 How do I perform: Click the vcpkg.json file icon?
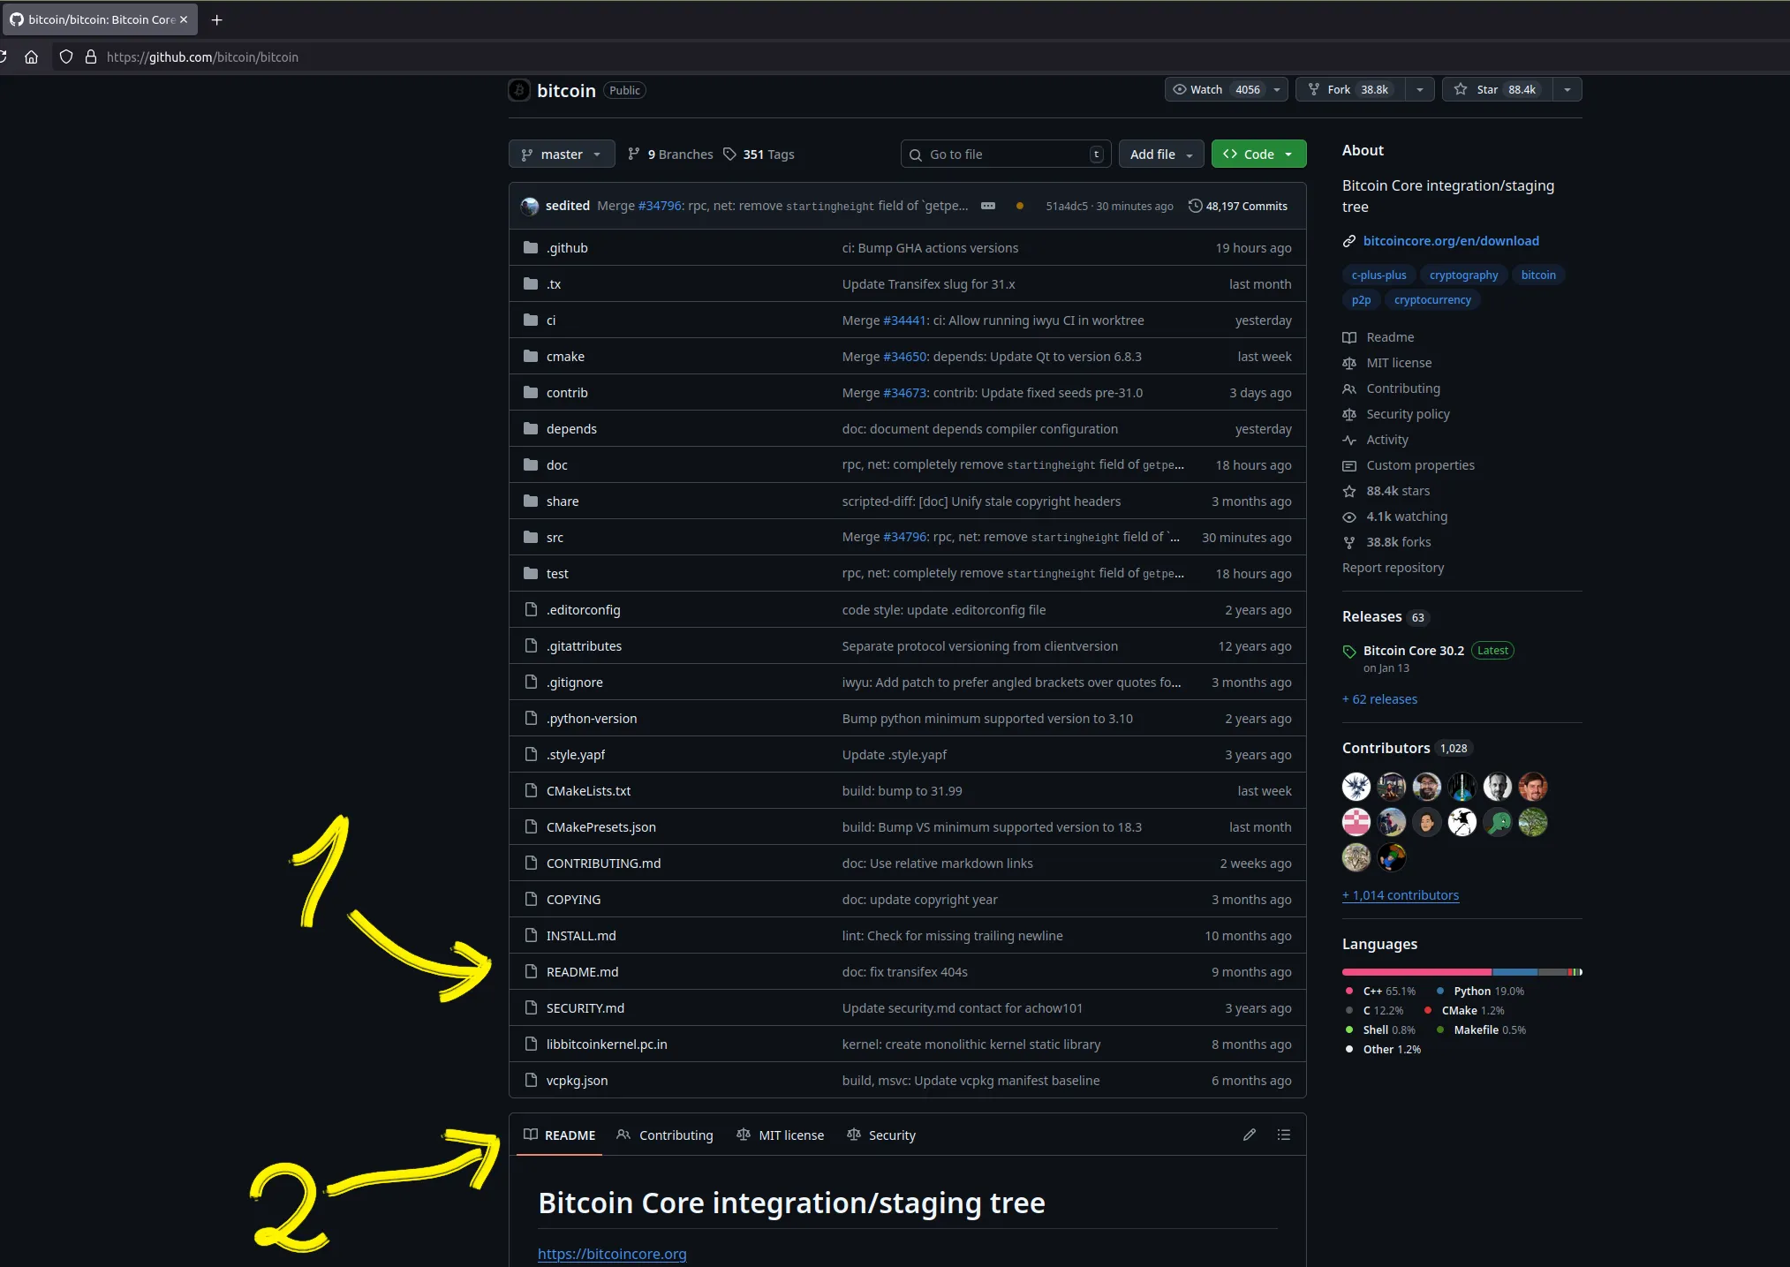click(x=531, y=1080)
